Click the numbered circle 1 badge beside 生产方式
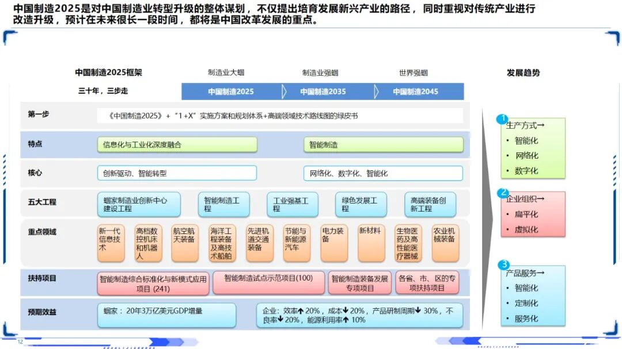This screenshot has width=622, height=349. coord(502,118)
